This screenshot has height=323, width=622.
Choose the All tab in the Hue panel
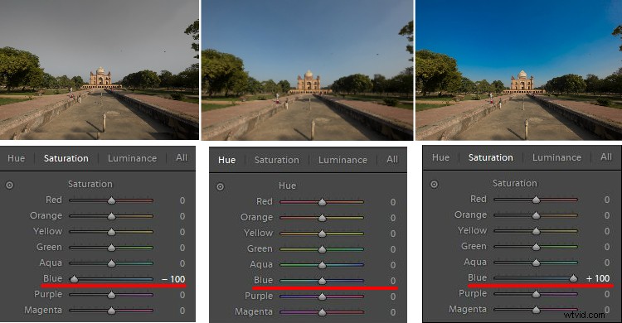[x=392, y=159]
